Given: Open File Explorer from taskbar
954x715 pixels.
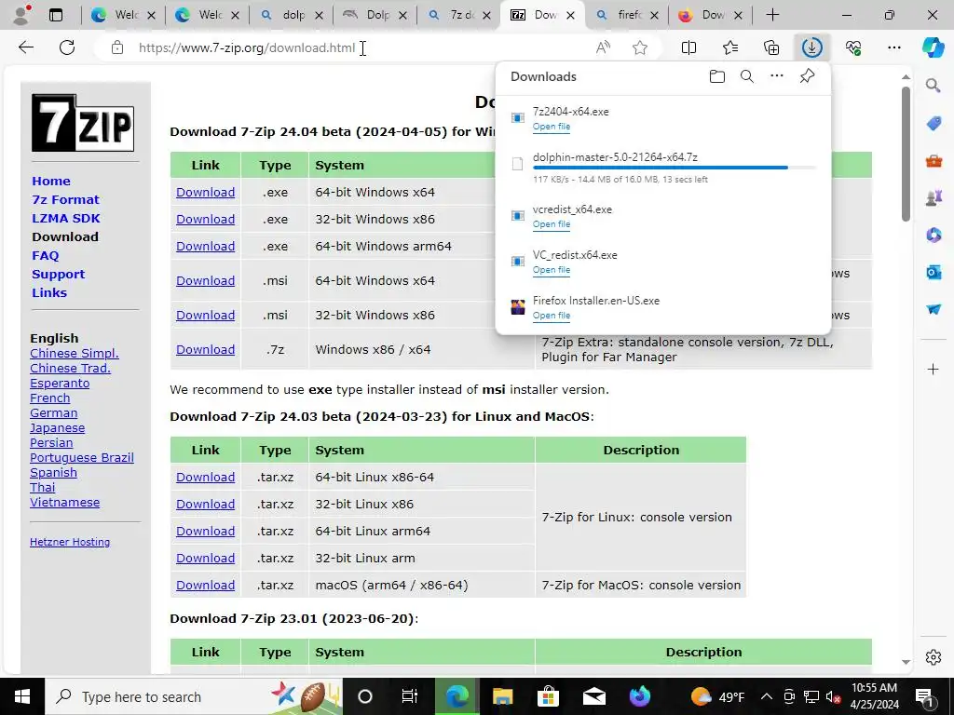Looking at the screenshot, I should (502, 696).
